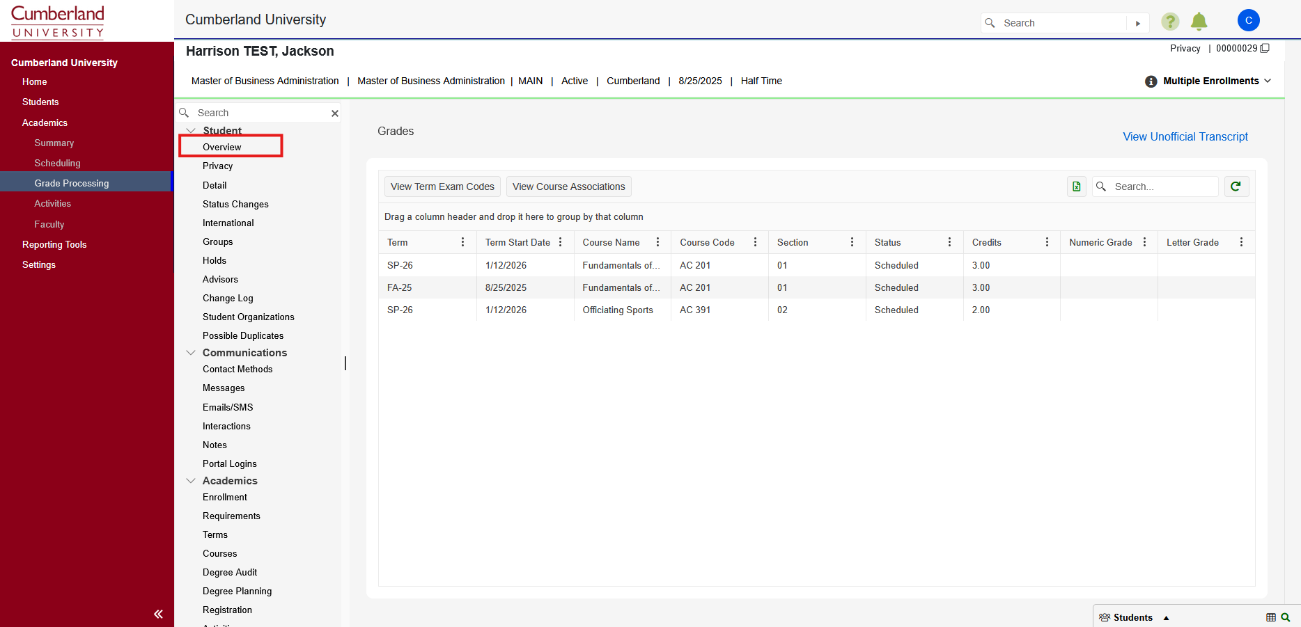Click View Course Associations button
This screenshot has height=627, width=1301.
click(x=569, y=186)
